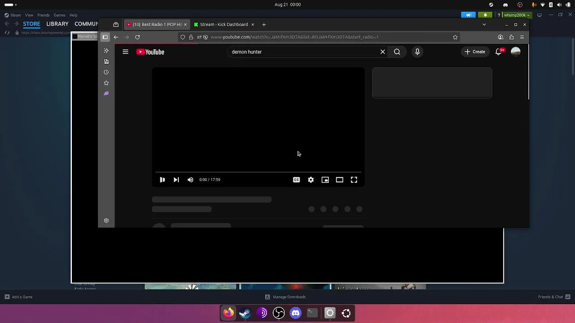Open the YouTube Create button

click(x=475, y=52)
